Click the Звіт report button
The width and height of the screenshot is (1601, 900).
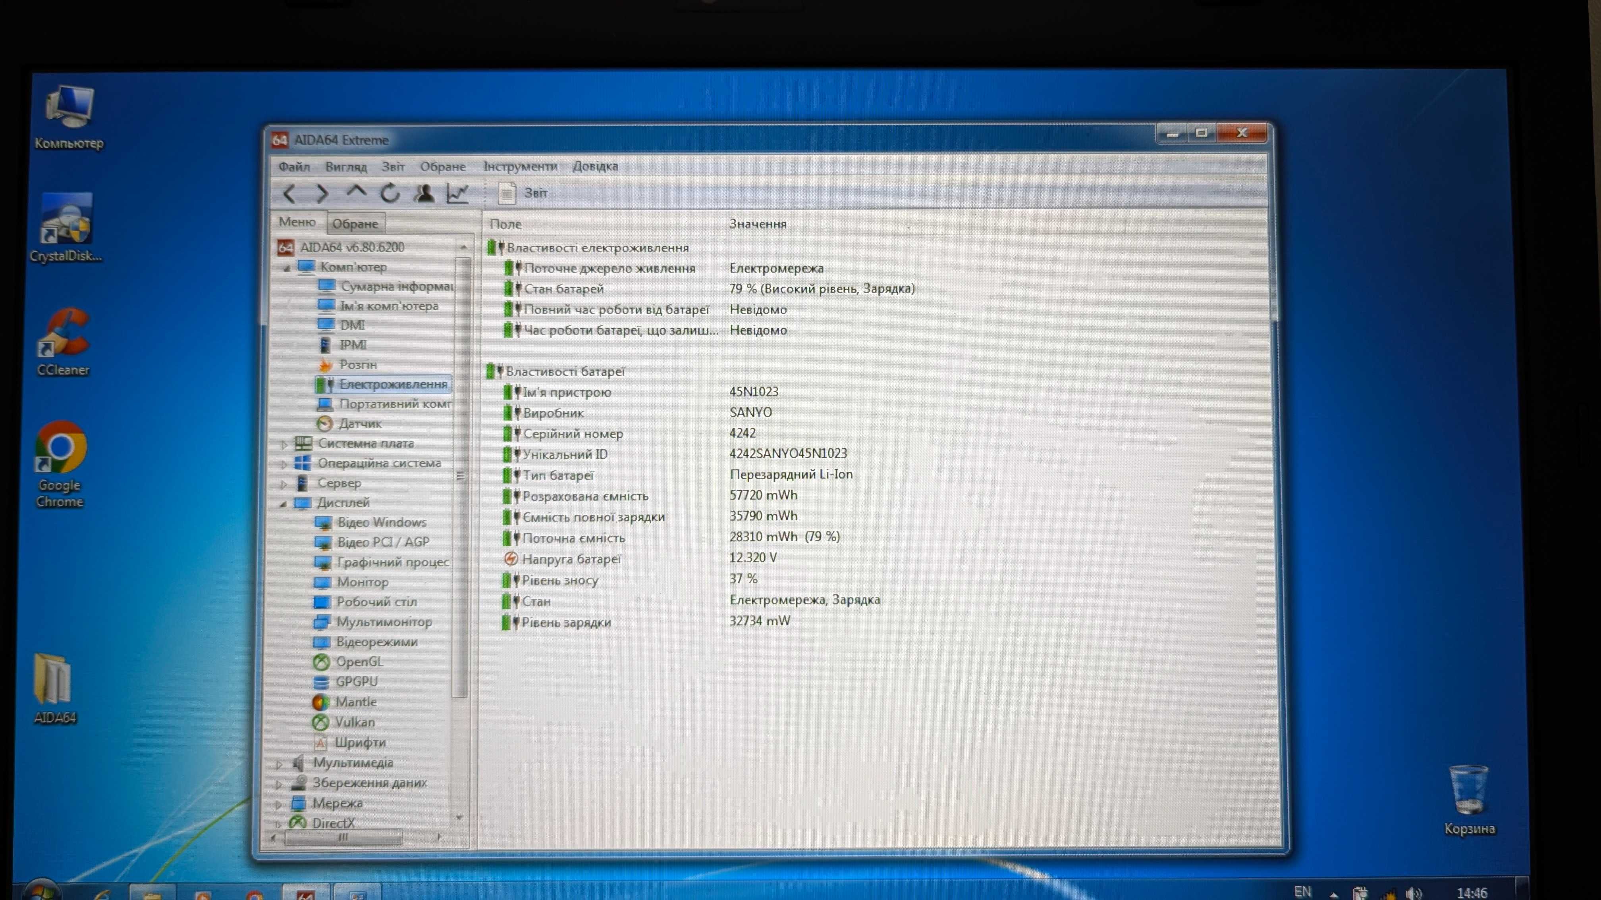click(x=523, y=193)
